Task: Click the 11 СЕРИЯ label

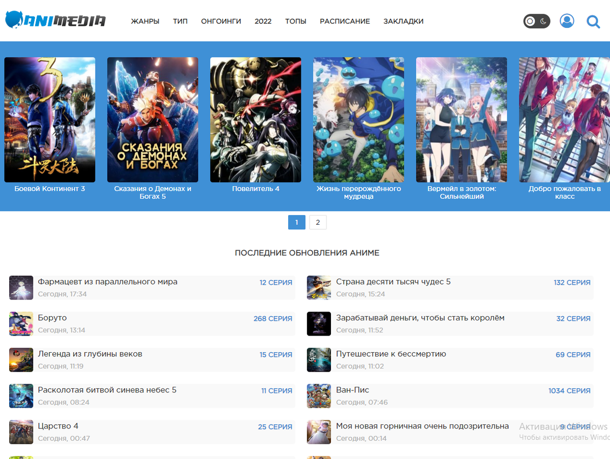Action: [277, 391]
